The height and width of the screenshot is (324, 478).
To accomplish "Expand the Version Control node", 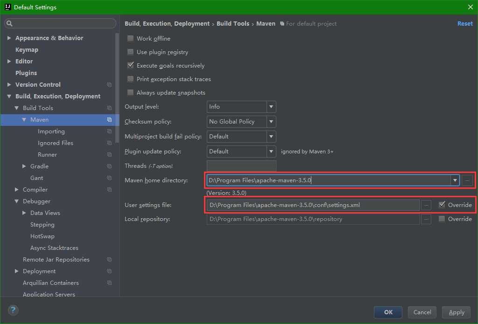I will (x=9, y=85).
